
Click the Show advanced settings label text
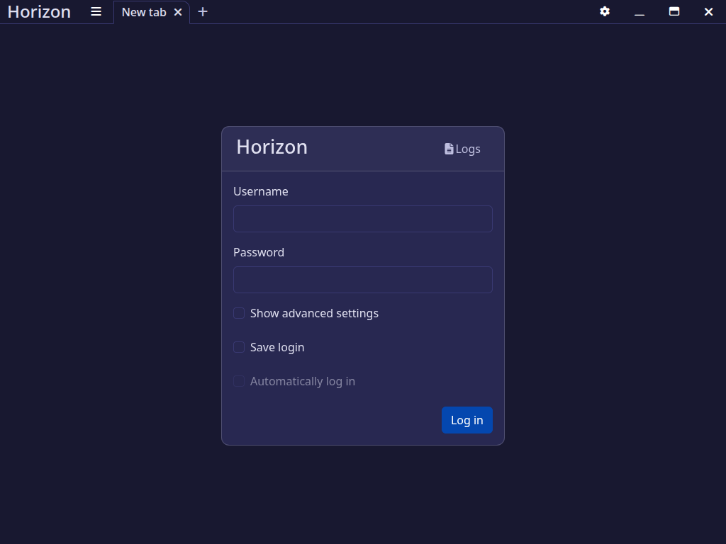point(314,313)
